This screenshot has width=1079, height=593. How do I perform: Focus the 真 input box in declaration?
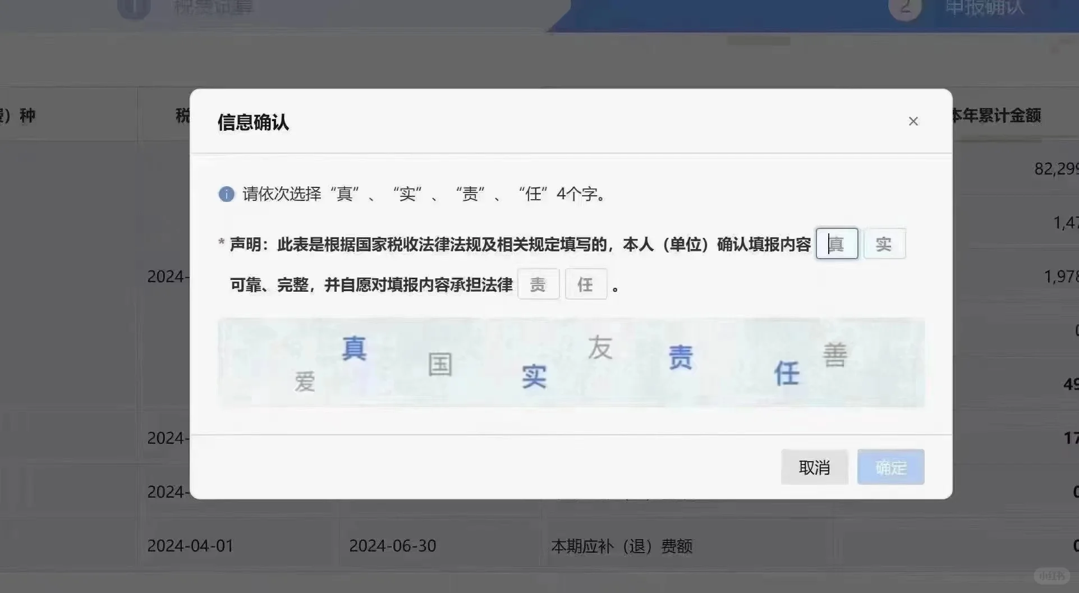pyautogui.click(x=837, y=243)
